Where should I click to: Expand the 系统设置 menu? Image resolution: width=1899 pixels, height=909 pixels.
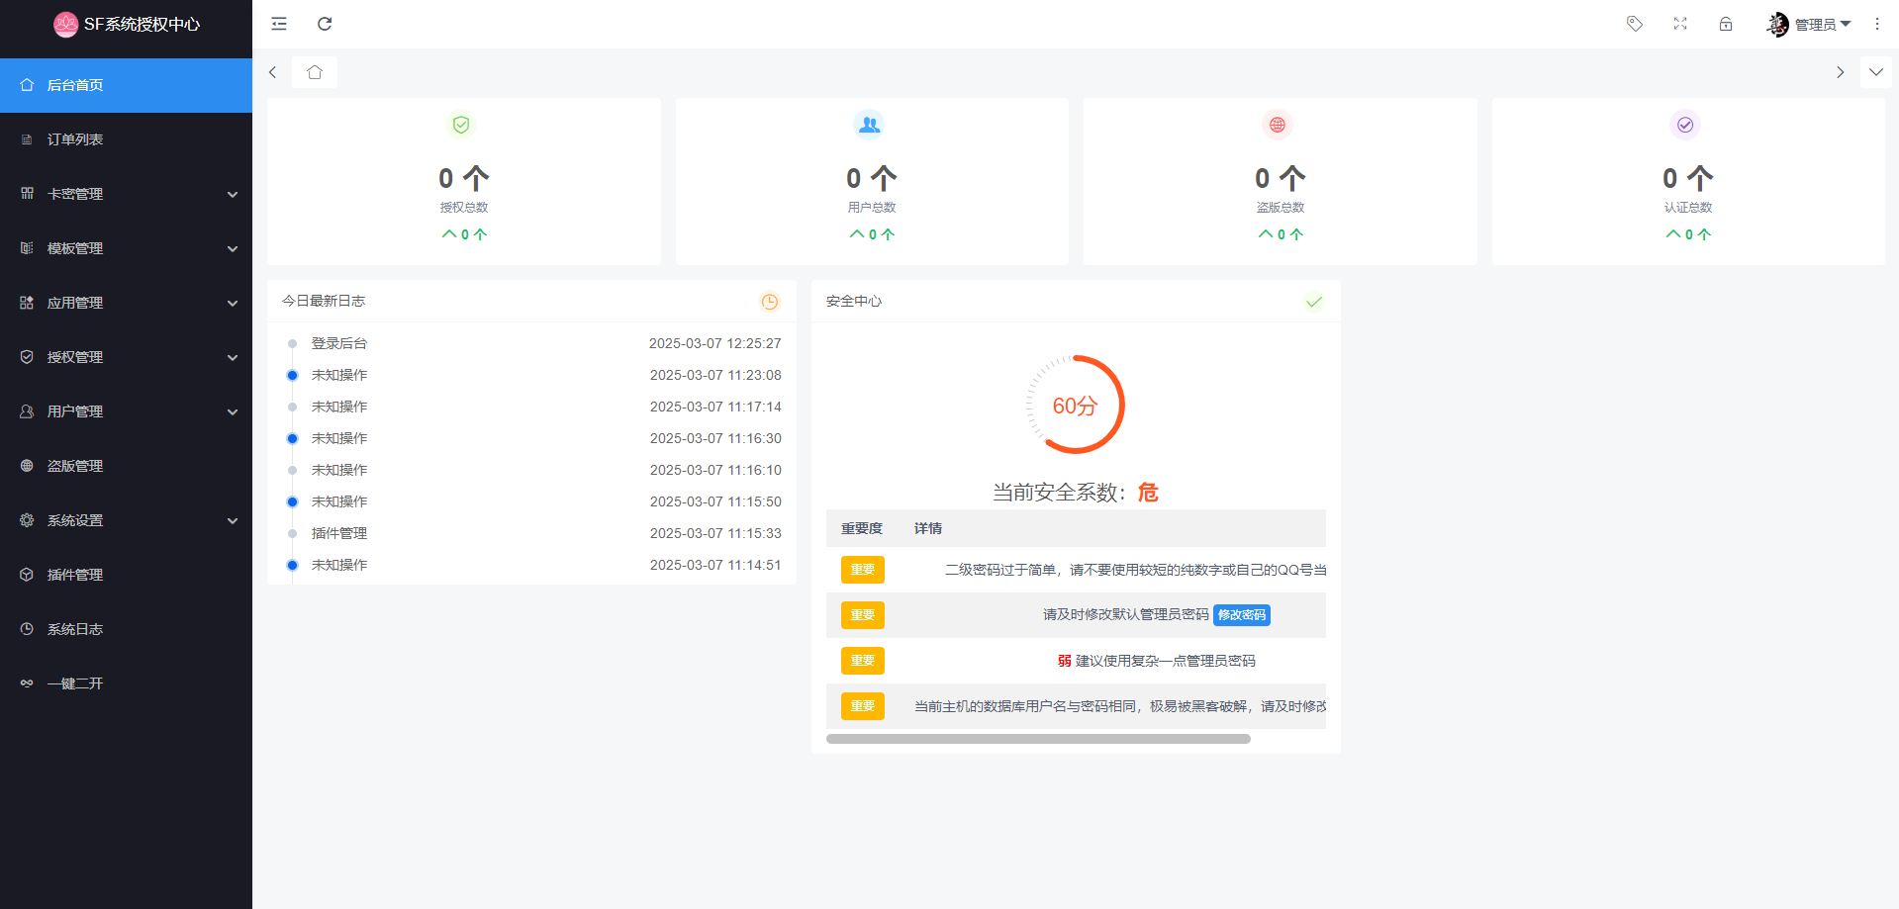point(126,520)
